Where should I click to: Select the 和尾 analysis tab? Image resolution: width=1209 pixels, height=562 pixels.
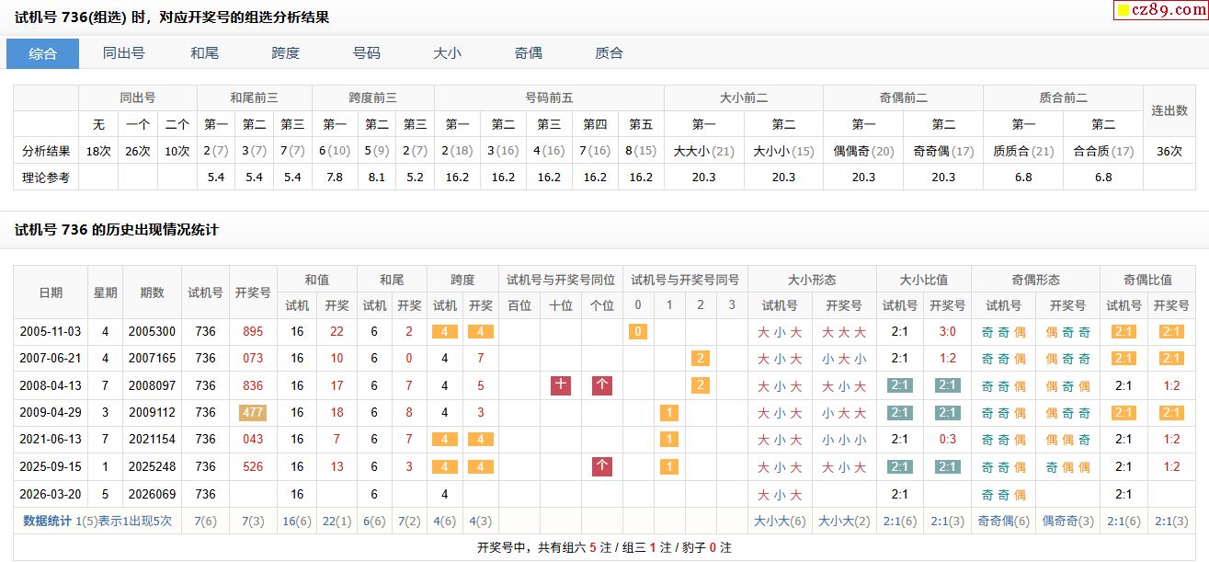tap(204, 53)
